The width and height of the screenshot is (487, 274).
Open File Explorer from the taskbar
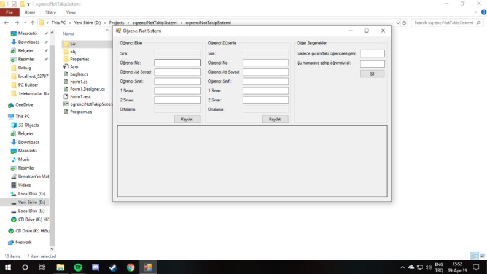coord(60,267)
